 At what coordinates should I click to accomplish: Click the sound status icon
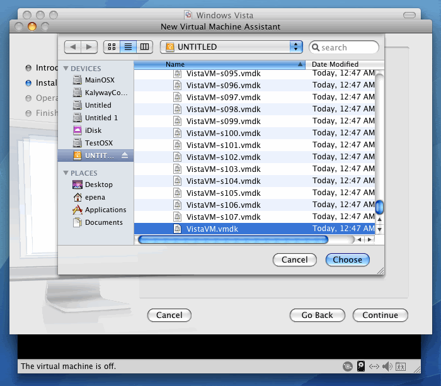coord(387,366)
